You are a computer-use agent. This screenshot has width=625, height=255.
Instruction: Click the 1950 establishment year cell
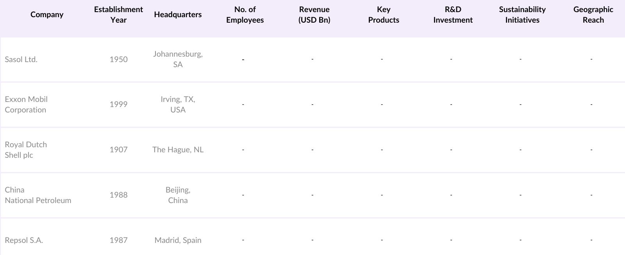(x=118, y=59)
